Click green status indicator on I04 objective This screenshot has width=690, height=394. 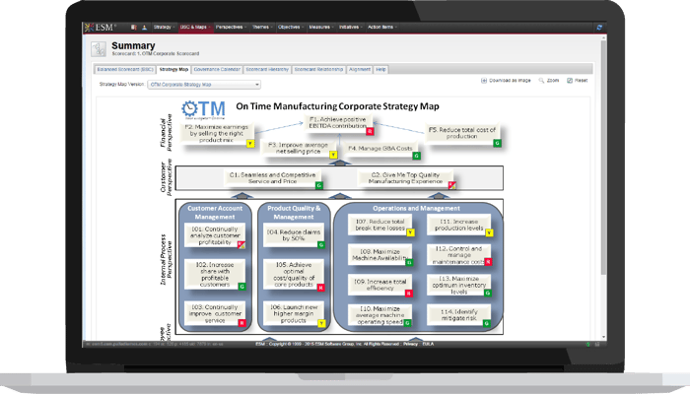[x=320, y=245]
